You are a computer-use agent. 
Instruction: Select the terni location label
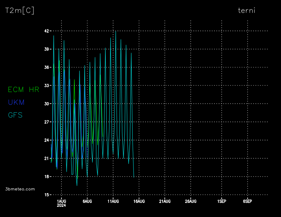click(247, 11)
